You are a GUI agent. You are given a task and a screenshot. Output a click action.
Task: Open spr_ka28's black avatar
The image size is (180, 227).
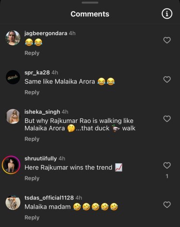coord(13,77)
